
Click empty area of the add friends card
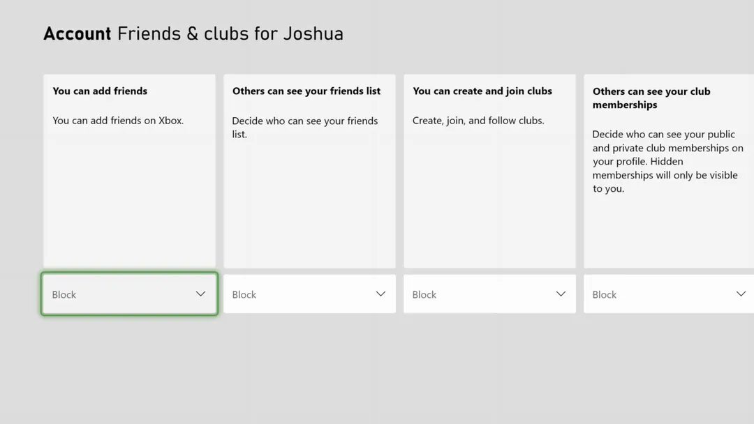pyautogui.click(x=129, y=202)
